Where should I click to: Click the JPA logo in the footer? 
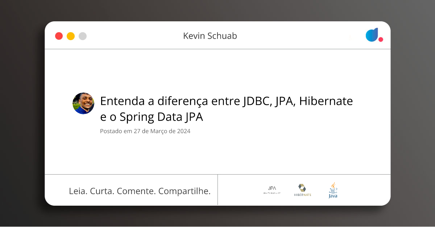tap(272, 190)
